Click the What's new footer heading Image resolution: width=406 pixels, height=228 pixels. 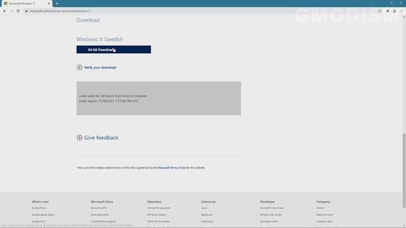(40, 201)
